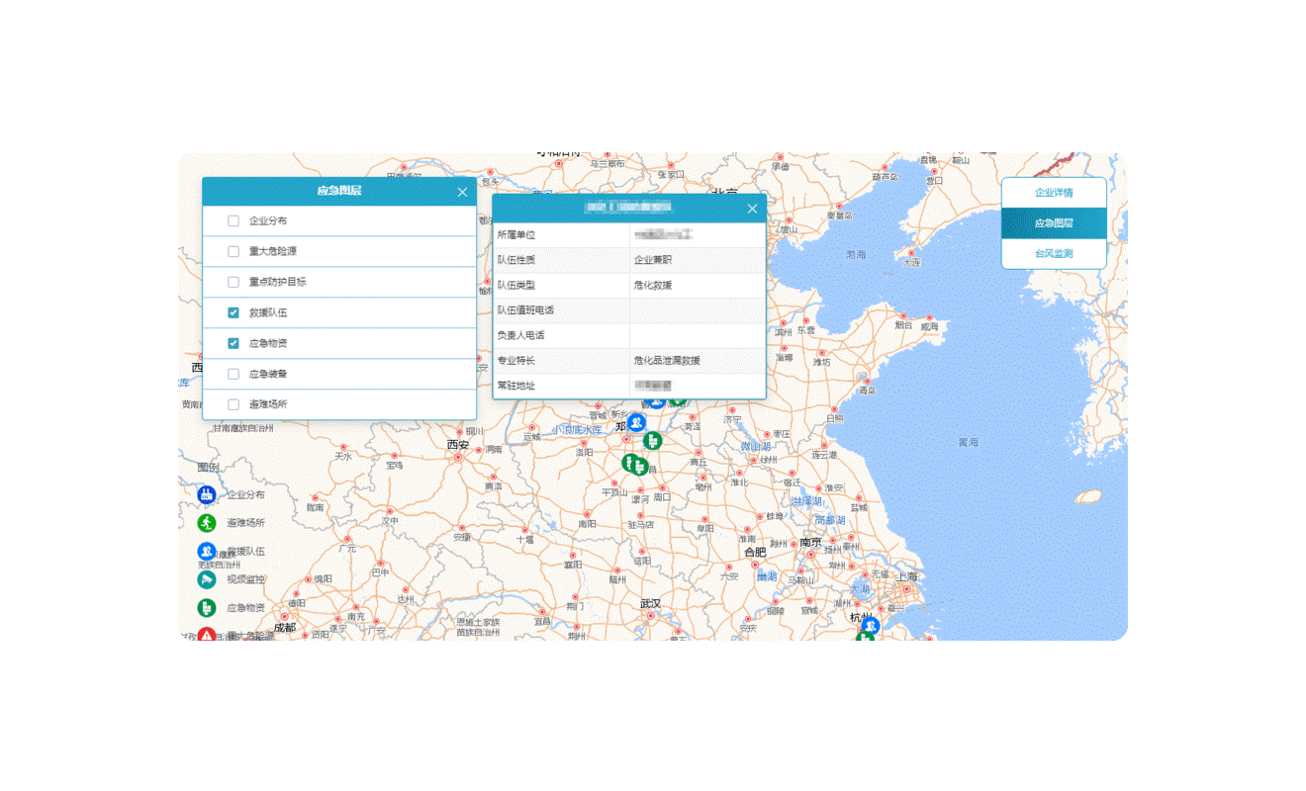1306x791 pixels.
Task: Click the 企业兼职 value cell
Action: coord(698,260)
